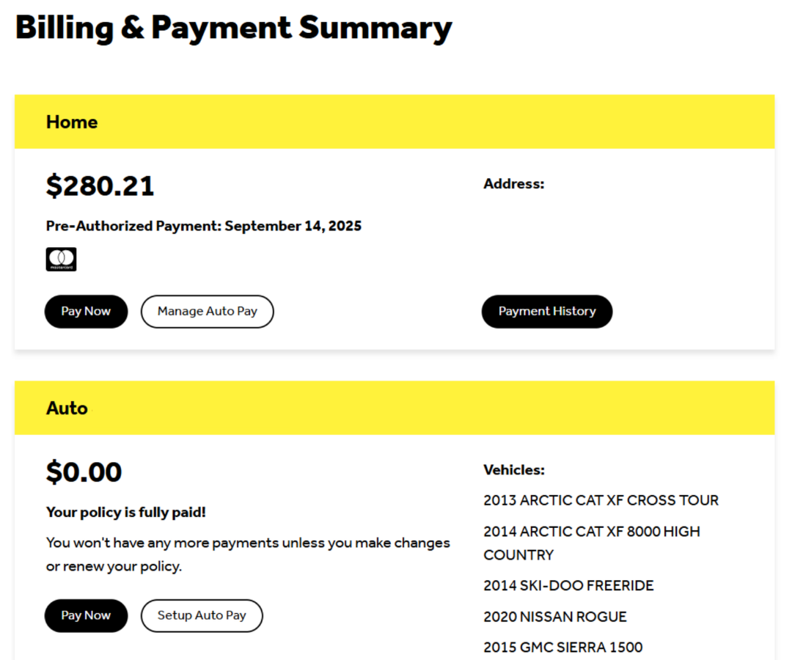Click the Billing & Payment Summary title
Viewport: 792px width, 660px height.
tap(234, 28)
